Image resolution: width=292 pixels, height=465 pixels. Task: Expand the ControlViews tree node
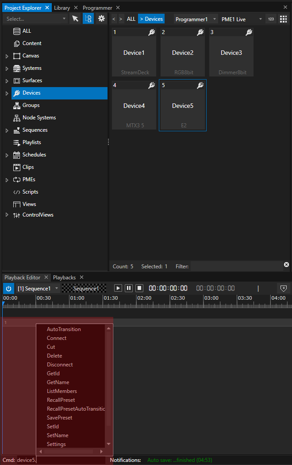pyautogui.click(x=7, y=215)
